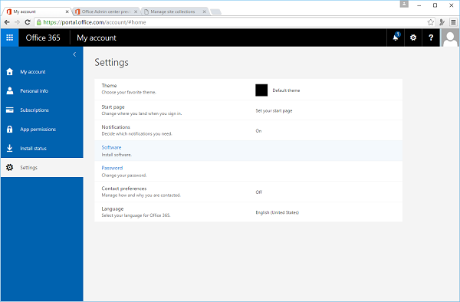Collapse the left navigation pane
The height and width of the screenshot is (302, 460).
[x=74, y=54]
